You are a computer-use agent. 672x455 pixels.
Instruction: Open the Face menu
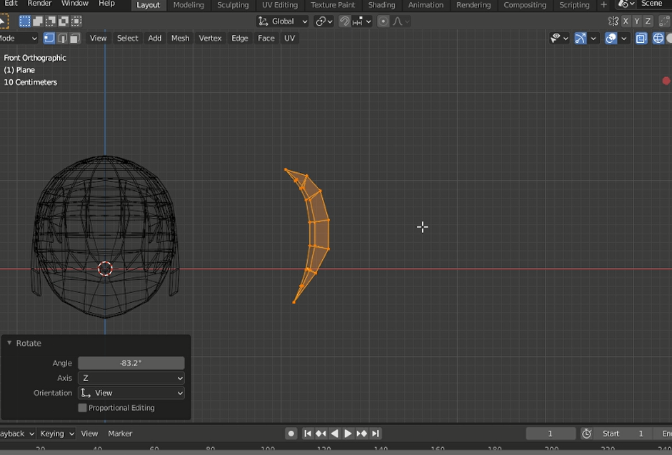coord(266,38)
